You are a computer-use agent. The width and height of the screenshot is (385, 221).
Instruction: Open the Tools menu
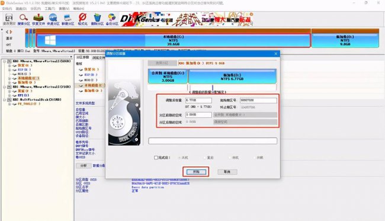[50, 9]
